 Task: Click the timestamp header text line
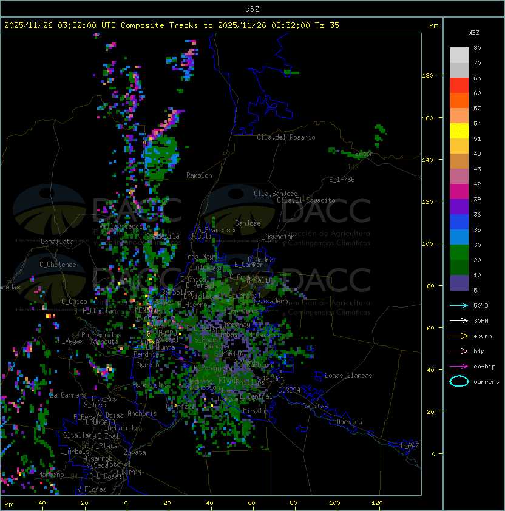click(172, 25)
